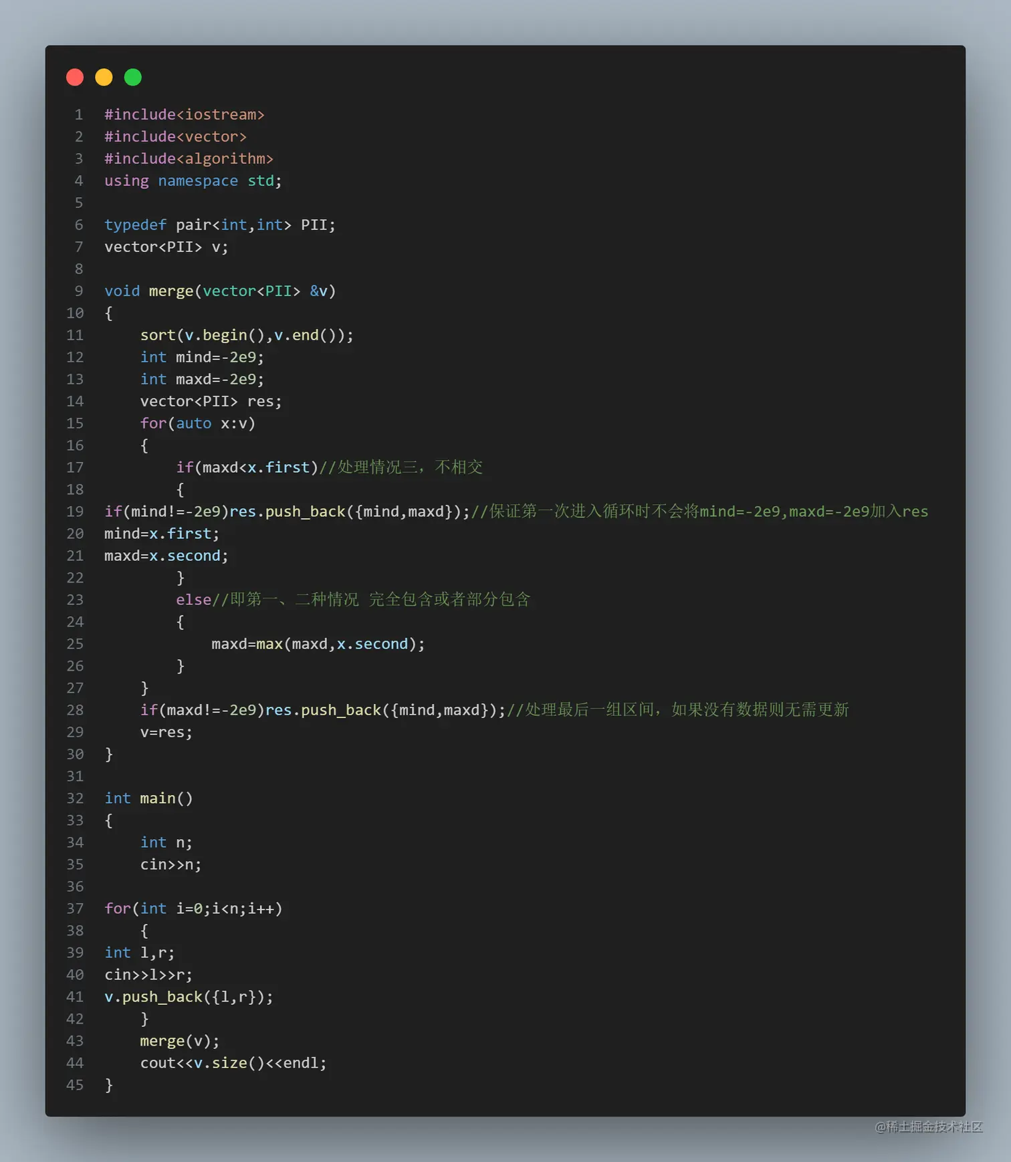
Task: Click the green maximize dot
Action: coord(133,78)
